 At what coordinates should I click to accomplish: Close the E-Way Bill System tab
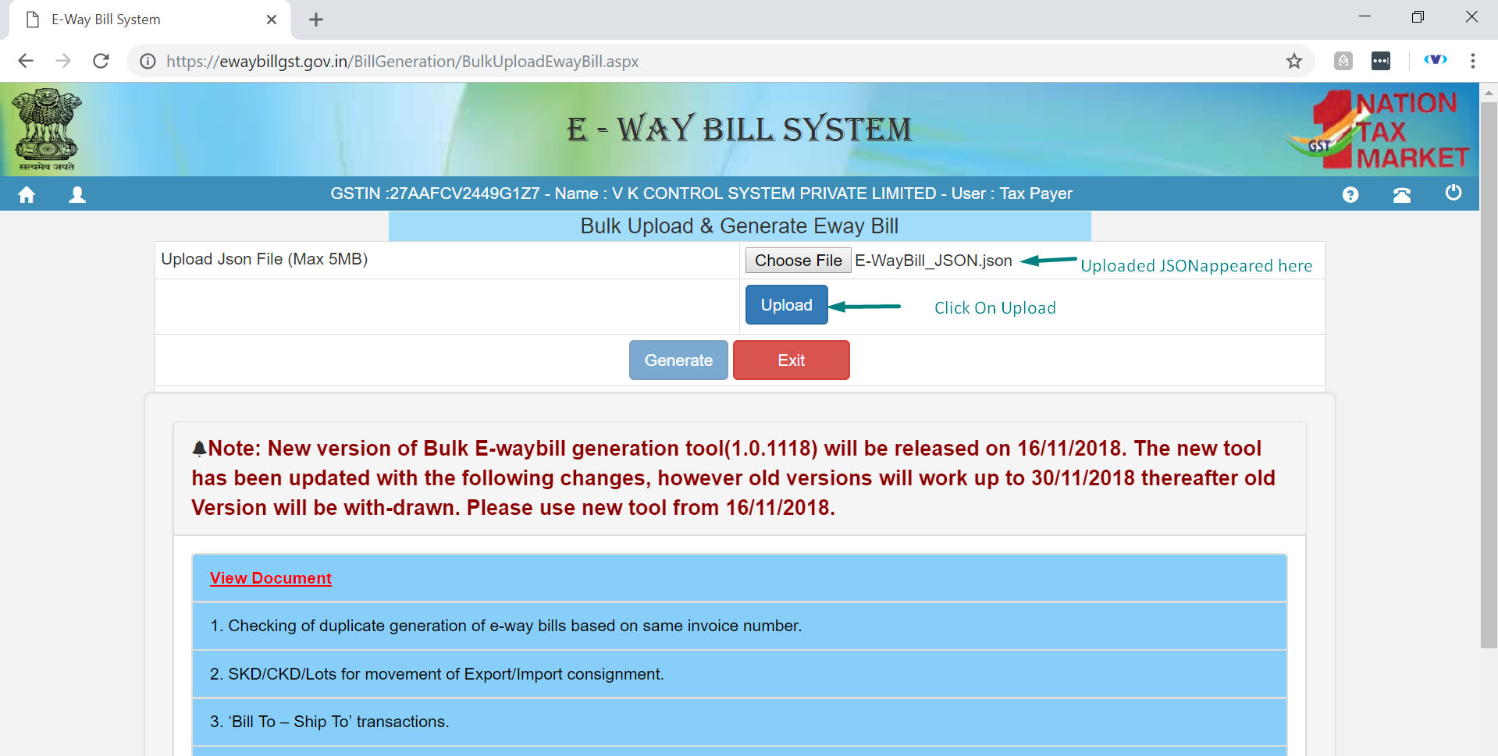click(272, 20)
